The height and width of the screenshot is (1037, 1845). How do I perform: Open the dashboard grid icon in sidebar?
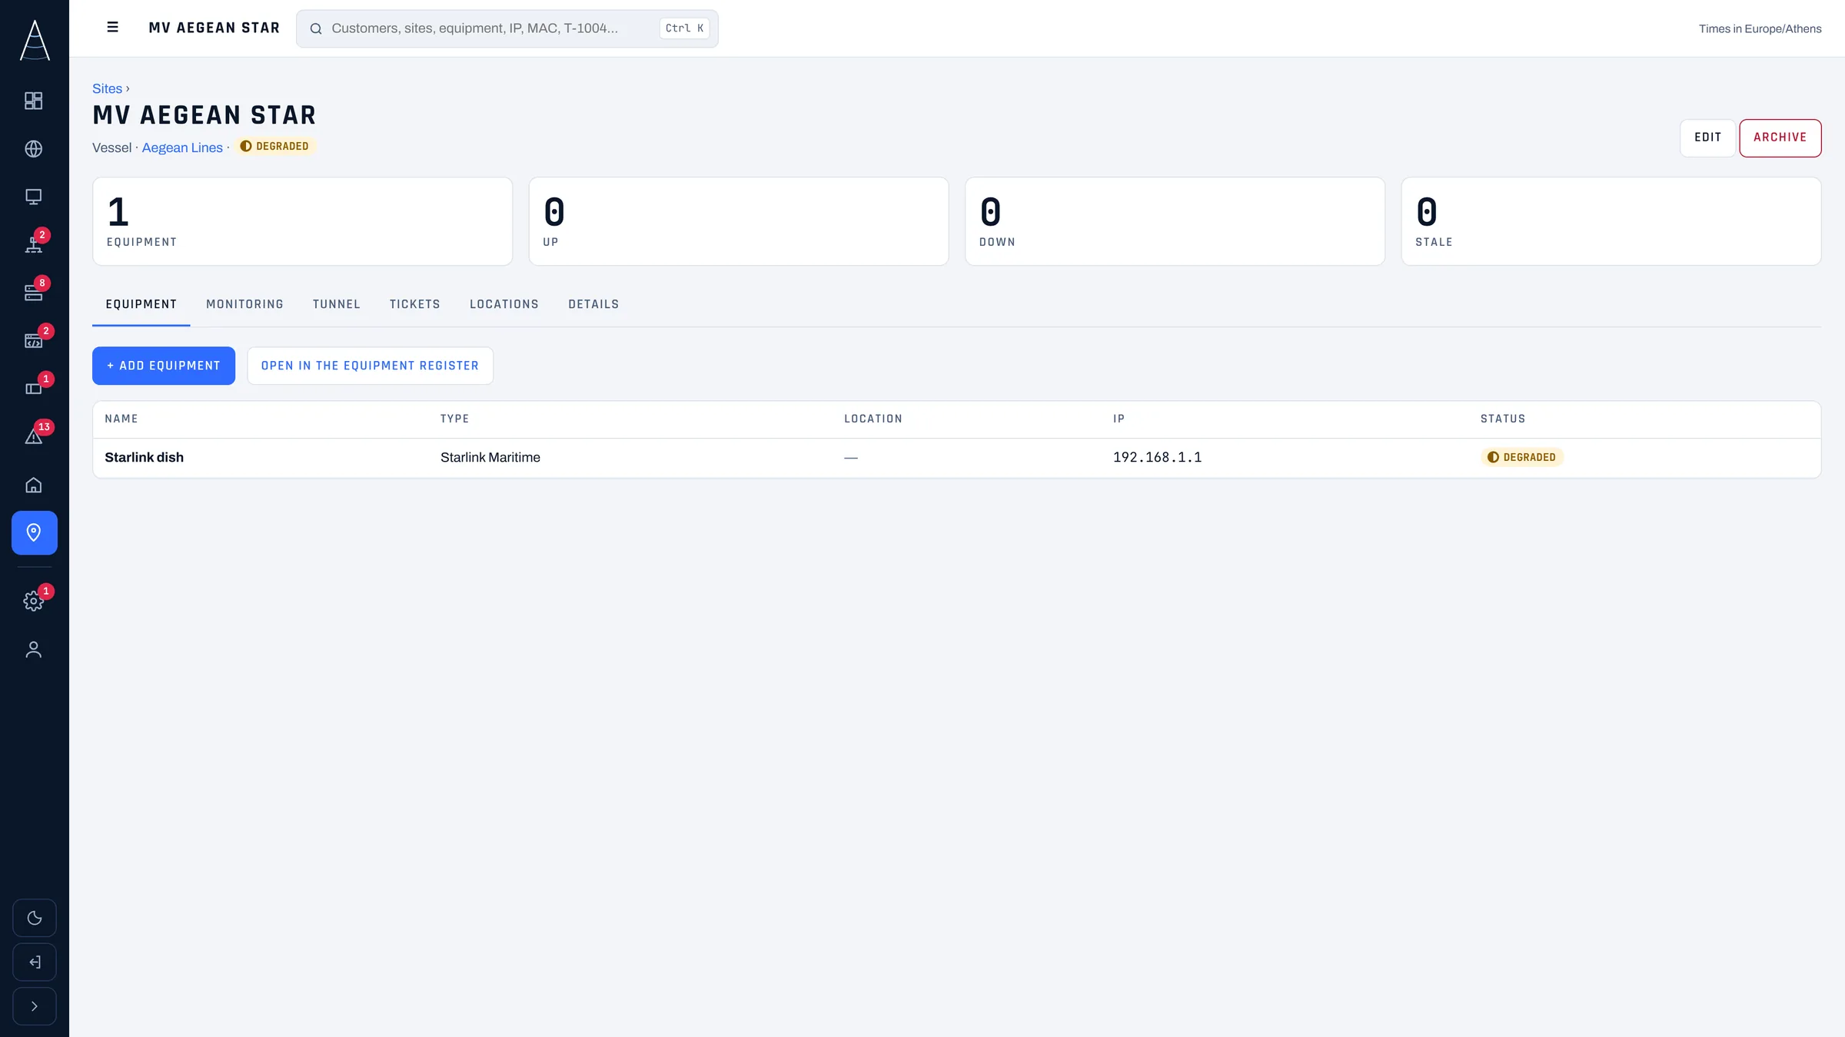34,101
